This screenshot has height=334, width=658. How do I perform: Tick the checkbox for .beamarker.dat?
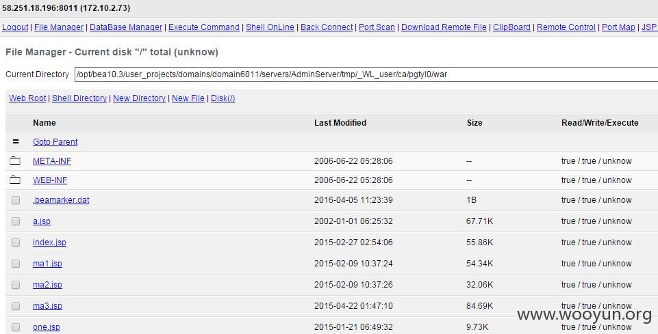pos(16,200)
